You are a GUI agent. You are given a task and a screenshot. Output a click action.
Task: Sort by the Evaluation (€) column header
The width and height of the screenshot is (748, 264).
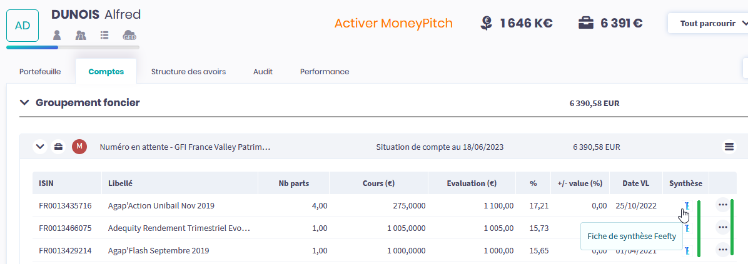pyautogui.click(x=472, y=183)
